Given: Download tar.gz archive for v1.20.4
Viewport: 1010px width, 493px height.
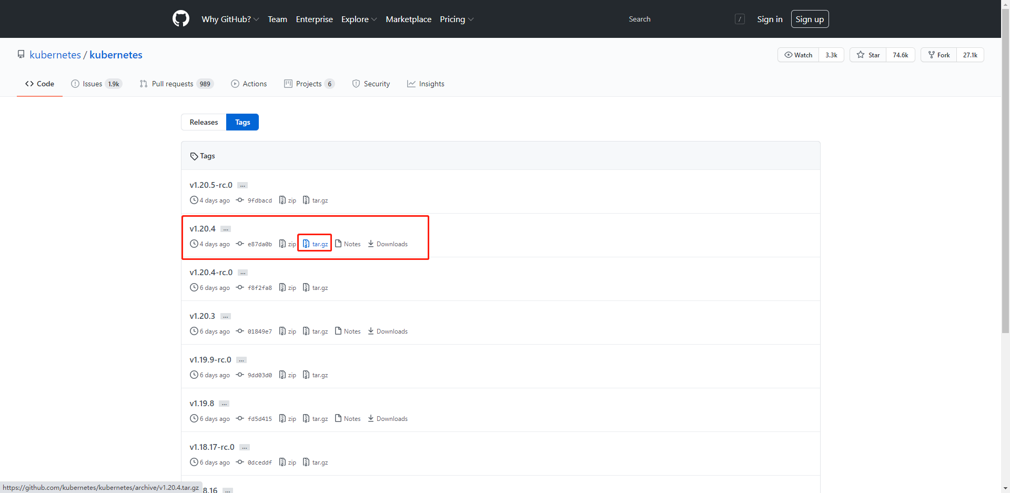Looking at the screenshot, I should 316,244.
